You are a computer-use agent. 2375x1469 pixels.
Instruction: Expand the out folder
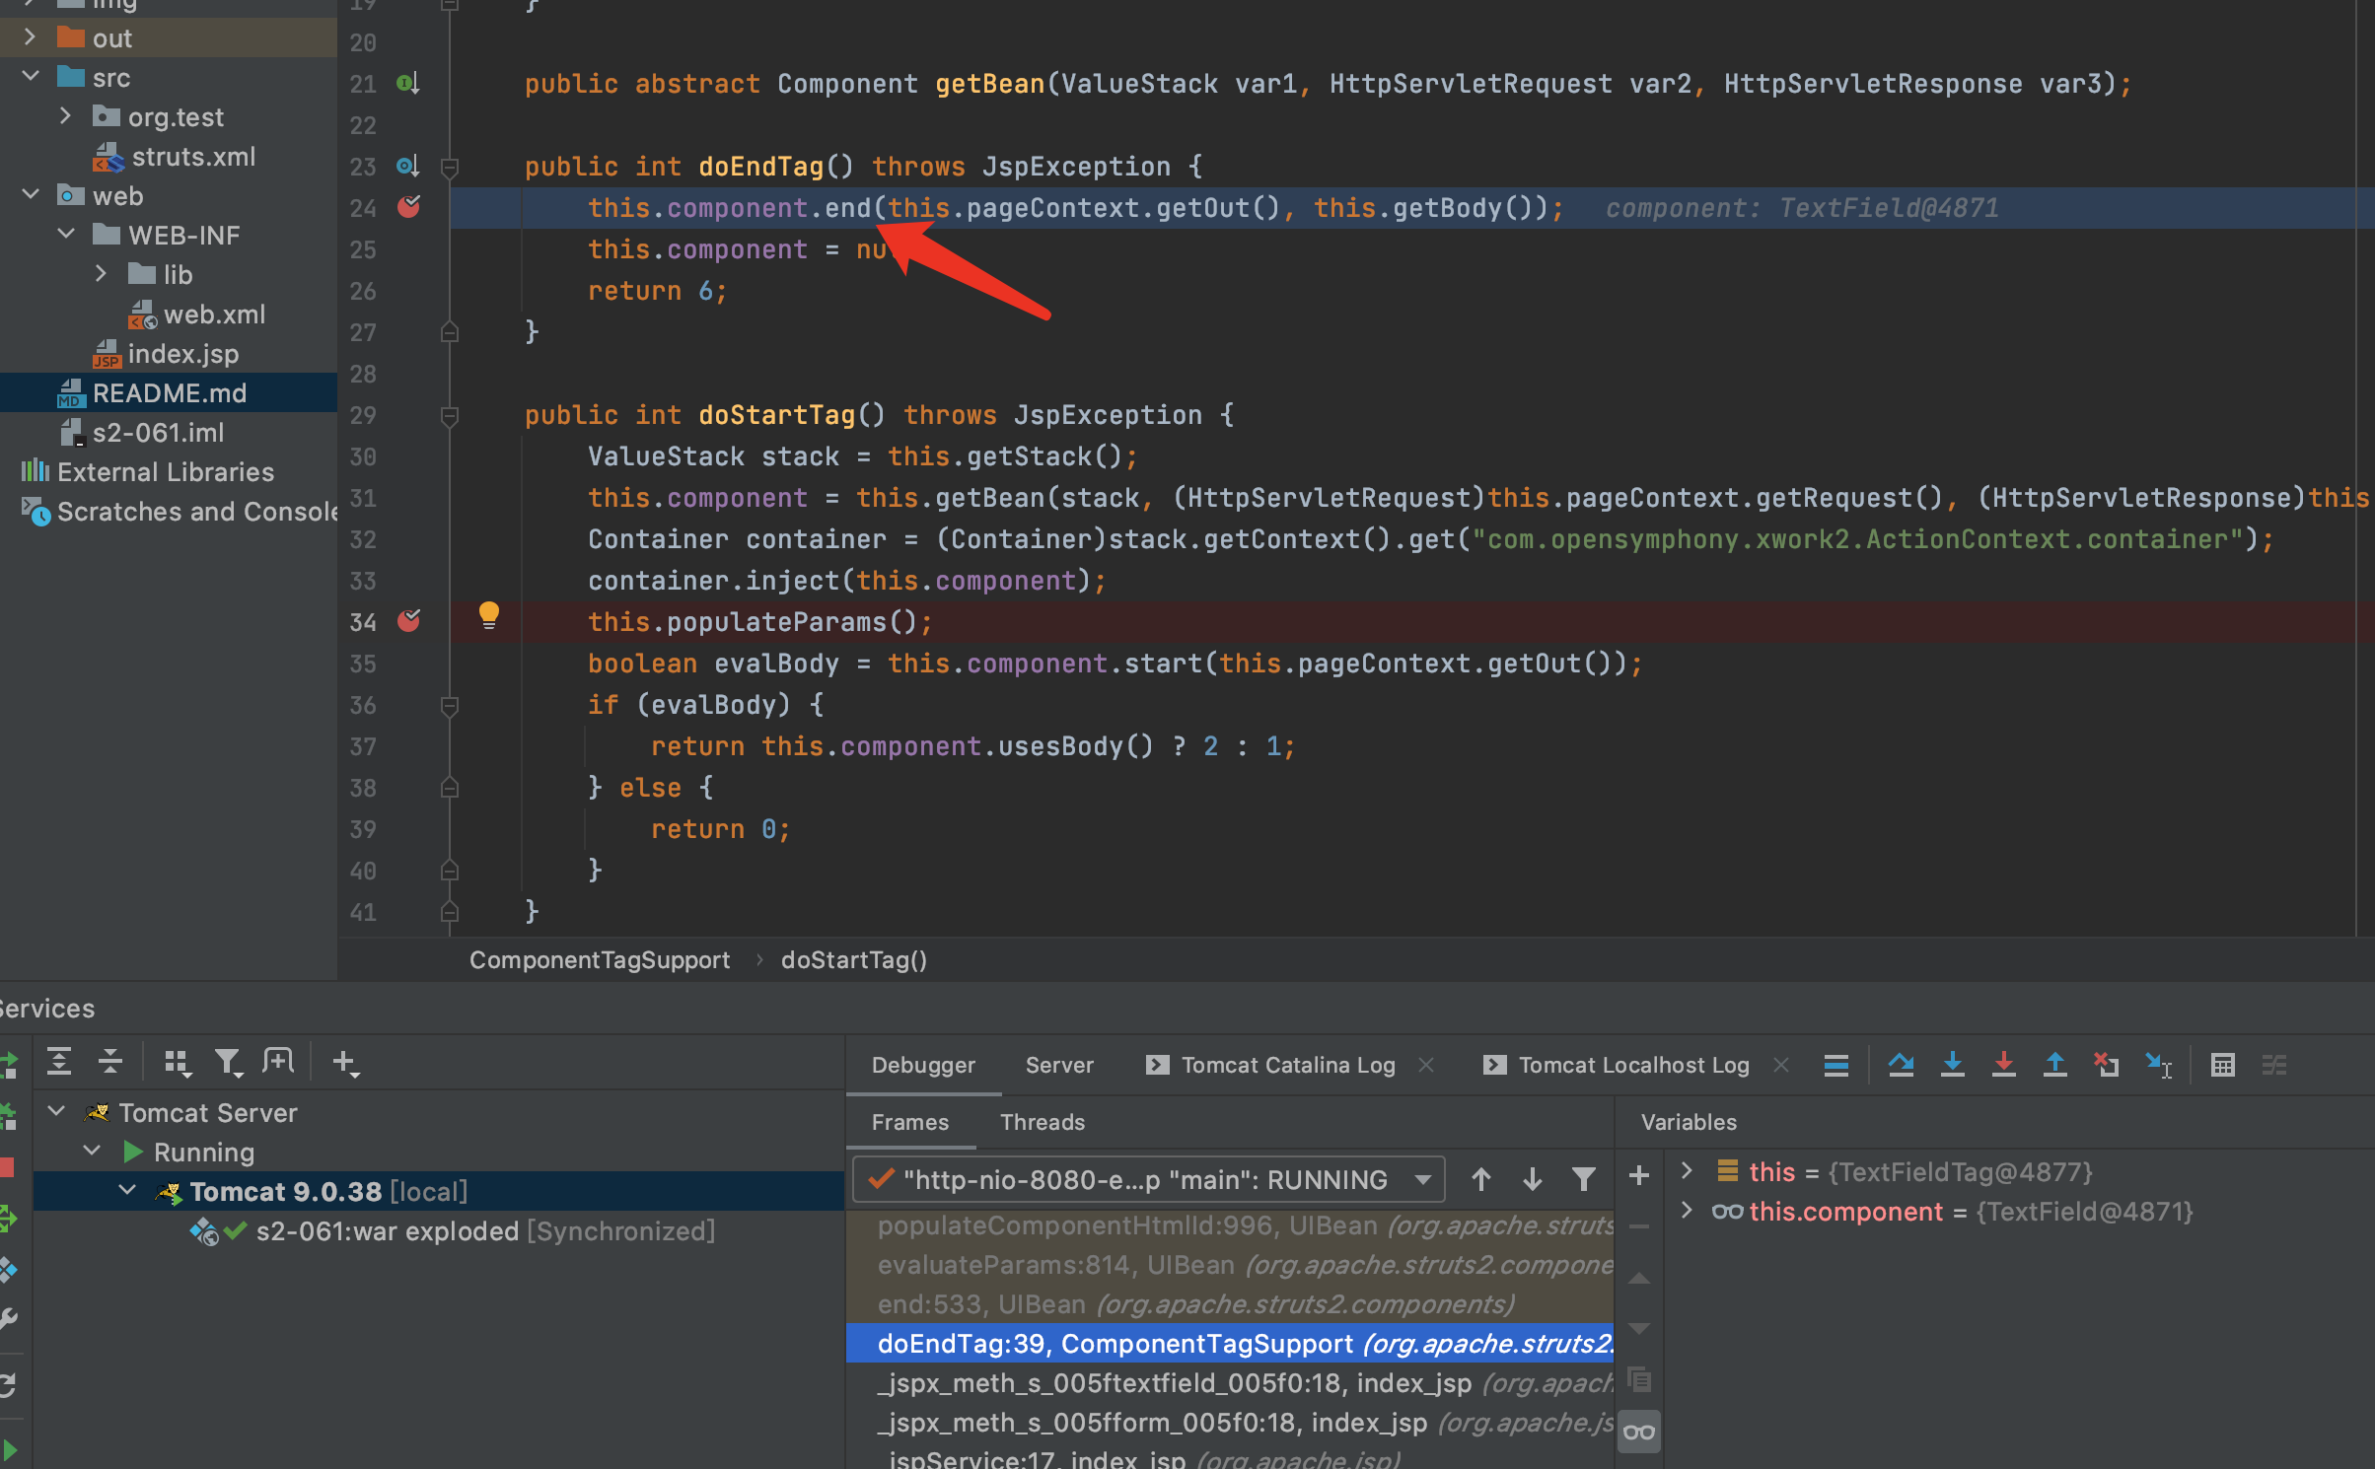pos(30,37)
